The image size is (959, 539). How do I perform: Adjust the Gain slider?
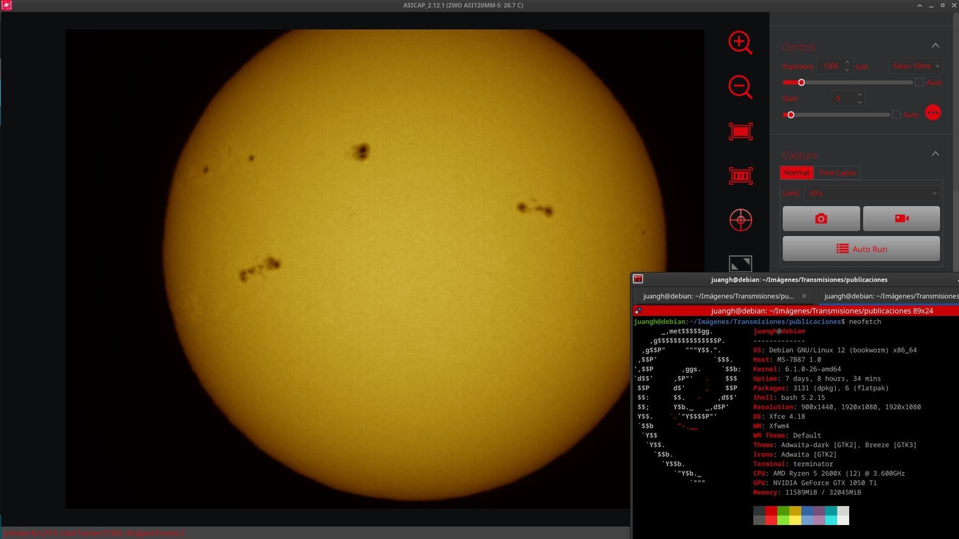836,115
